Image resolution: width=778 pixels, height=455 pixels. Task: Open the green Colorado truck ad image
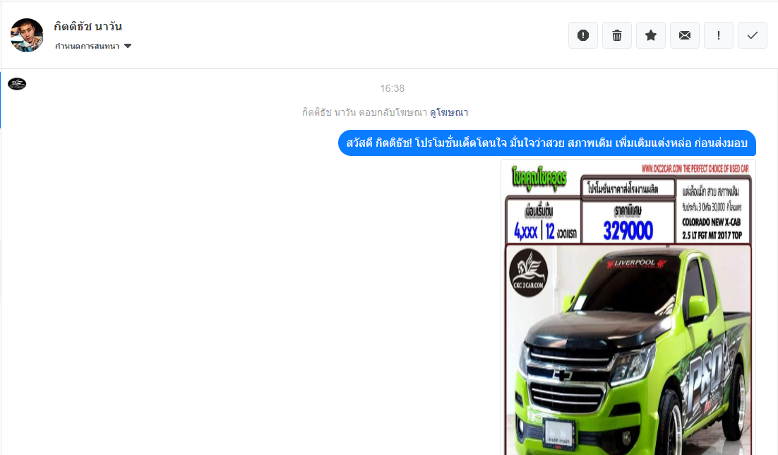coord(628,308)
